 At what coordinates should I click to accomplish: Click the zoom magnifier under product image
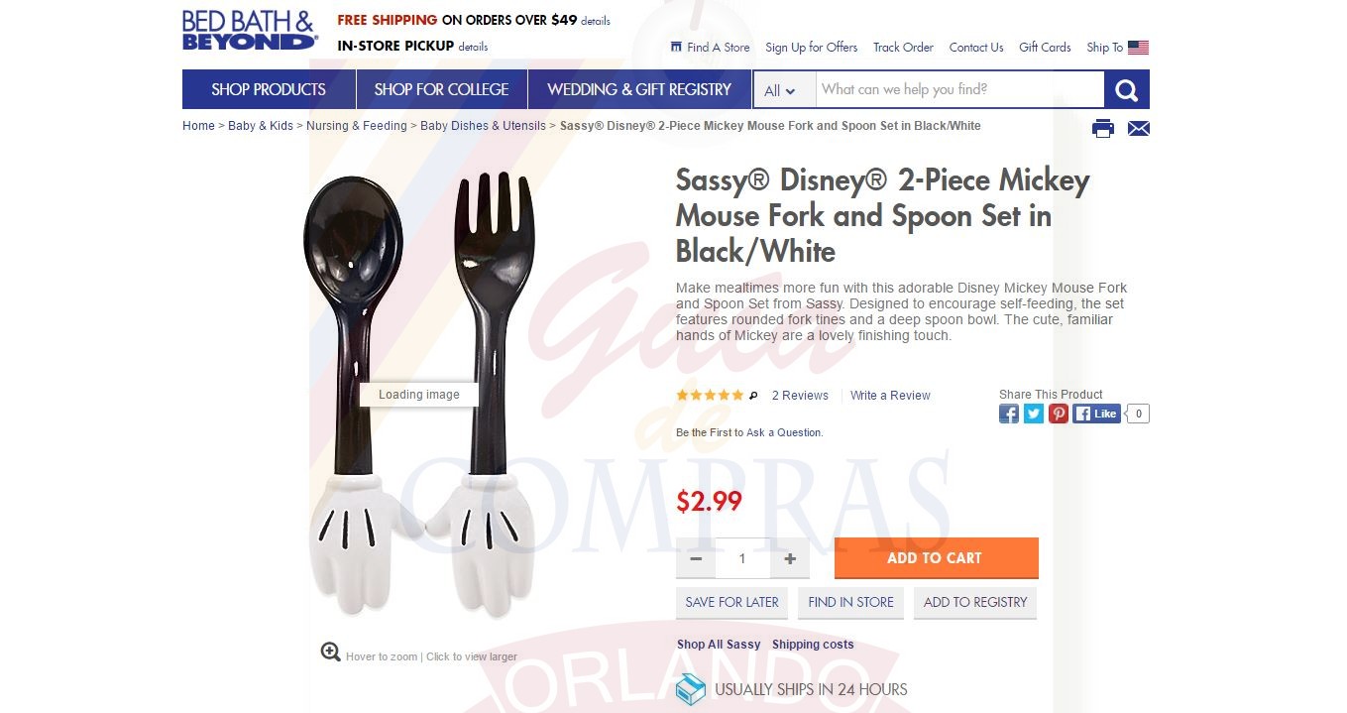[x=331, y=652]
